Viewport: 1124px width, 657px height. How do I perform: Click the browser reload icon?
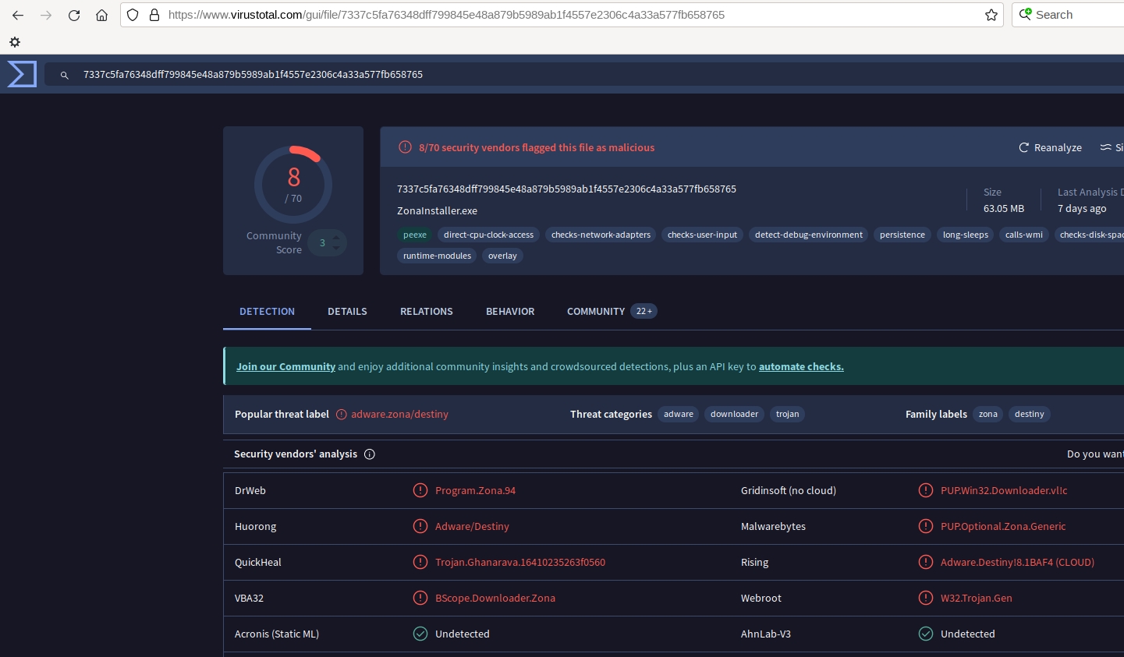pyautogui.click(x=74, y=15)
